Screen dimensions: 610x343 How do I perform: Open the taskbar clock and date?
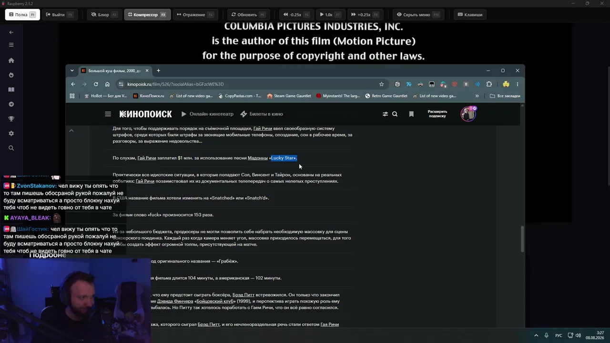pyautogui.click(x=595, y=335)
